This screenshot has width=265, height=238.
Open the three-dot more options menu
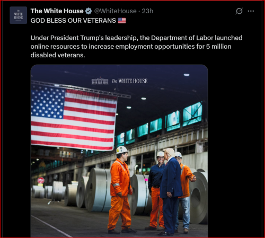pos(251,11)
